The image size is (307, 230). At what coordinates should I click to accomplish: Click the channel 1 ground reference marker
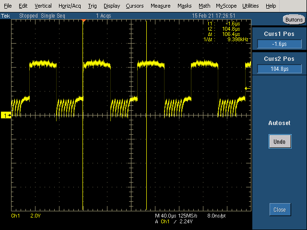point(6,115)
